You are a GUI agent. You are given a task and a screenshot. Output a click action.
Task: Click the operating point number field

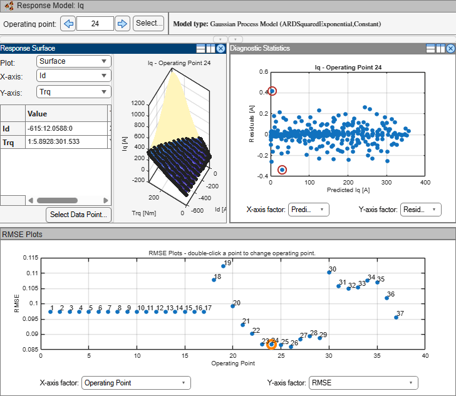click(x=95, y=24)
